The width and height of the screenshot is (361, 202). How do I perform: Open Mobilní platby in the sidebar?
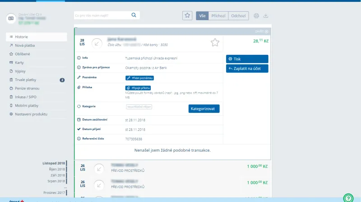37,106
